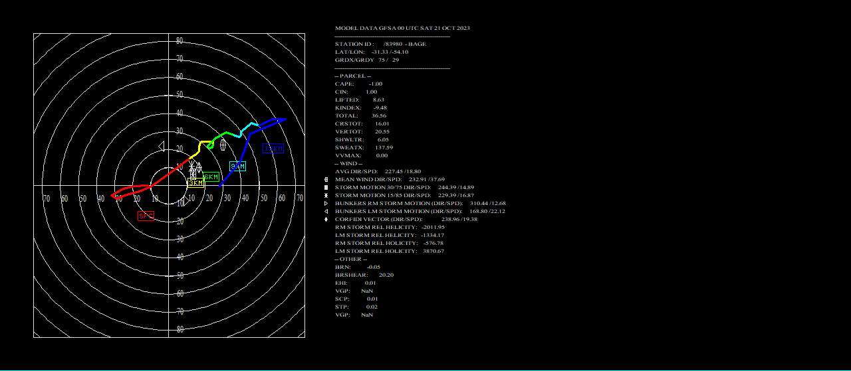Click the Mean Wind legend symbol
This screenshot has width=851, height=371.
click(326, 179)
